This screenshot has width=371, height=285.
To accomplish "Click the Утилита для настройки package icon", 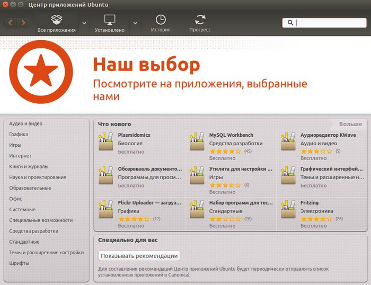I will pos(197,175).
